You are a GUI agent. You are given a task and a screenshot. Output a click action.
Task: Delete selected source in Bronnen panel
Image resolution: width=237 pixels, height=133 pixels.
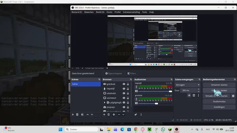pyautogui.click(x=108, y=115)
